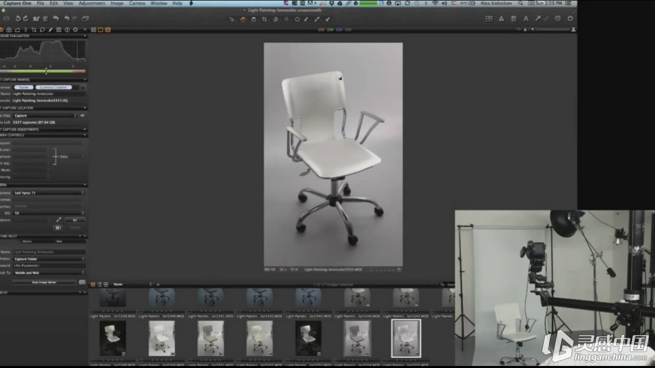
Task: Select the orange pan hand tool
Action: (243, 19)
